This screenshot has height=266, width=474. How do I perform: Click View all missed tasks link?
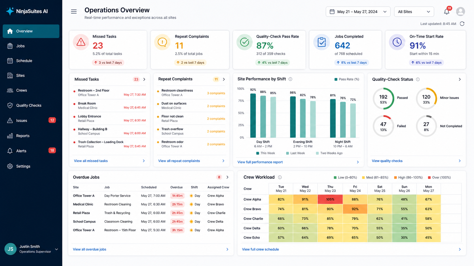(x=91, y=161)
